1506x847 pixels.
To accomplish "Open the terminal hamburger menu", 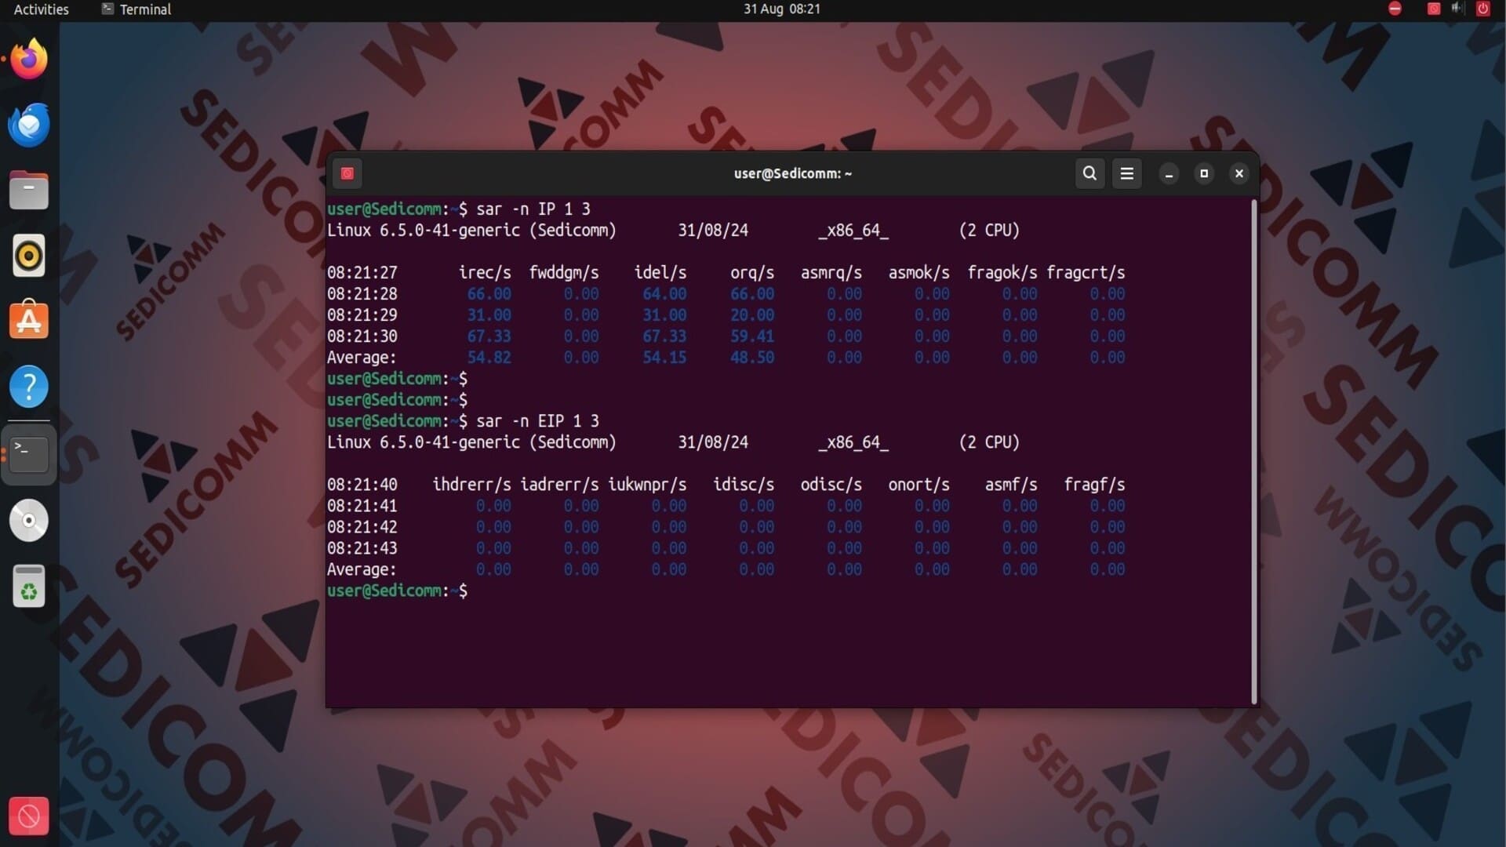I will click(x=1127, y=173).
